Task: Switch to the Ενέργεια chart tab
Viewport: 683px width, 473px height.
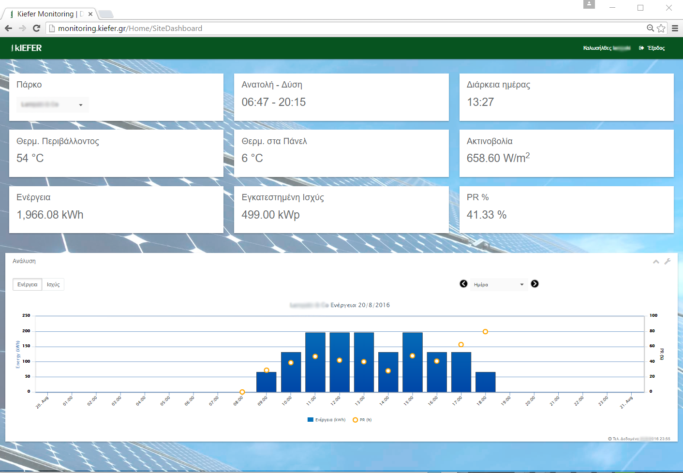Action: (27, 284)
